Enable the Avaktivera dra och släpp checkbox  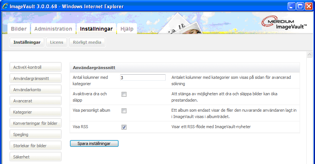124,94
